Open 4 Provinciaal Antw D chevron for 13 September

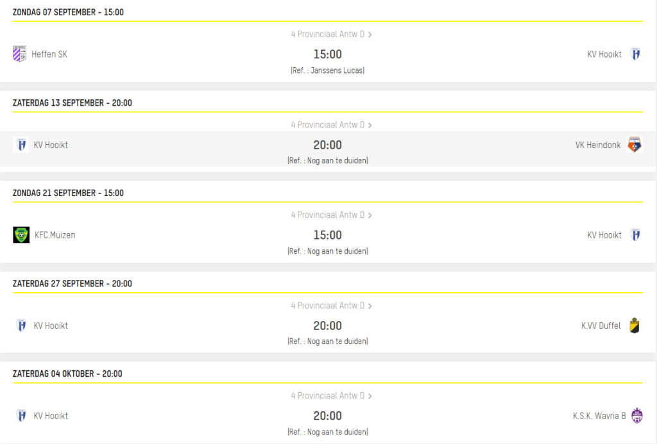[370, 125]
